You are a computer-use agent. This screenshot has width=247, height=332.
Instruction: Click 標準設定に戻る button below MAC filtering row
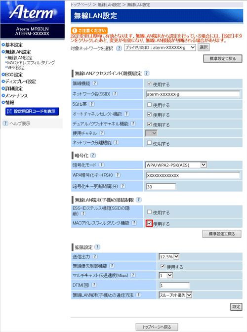[222, 234]
